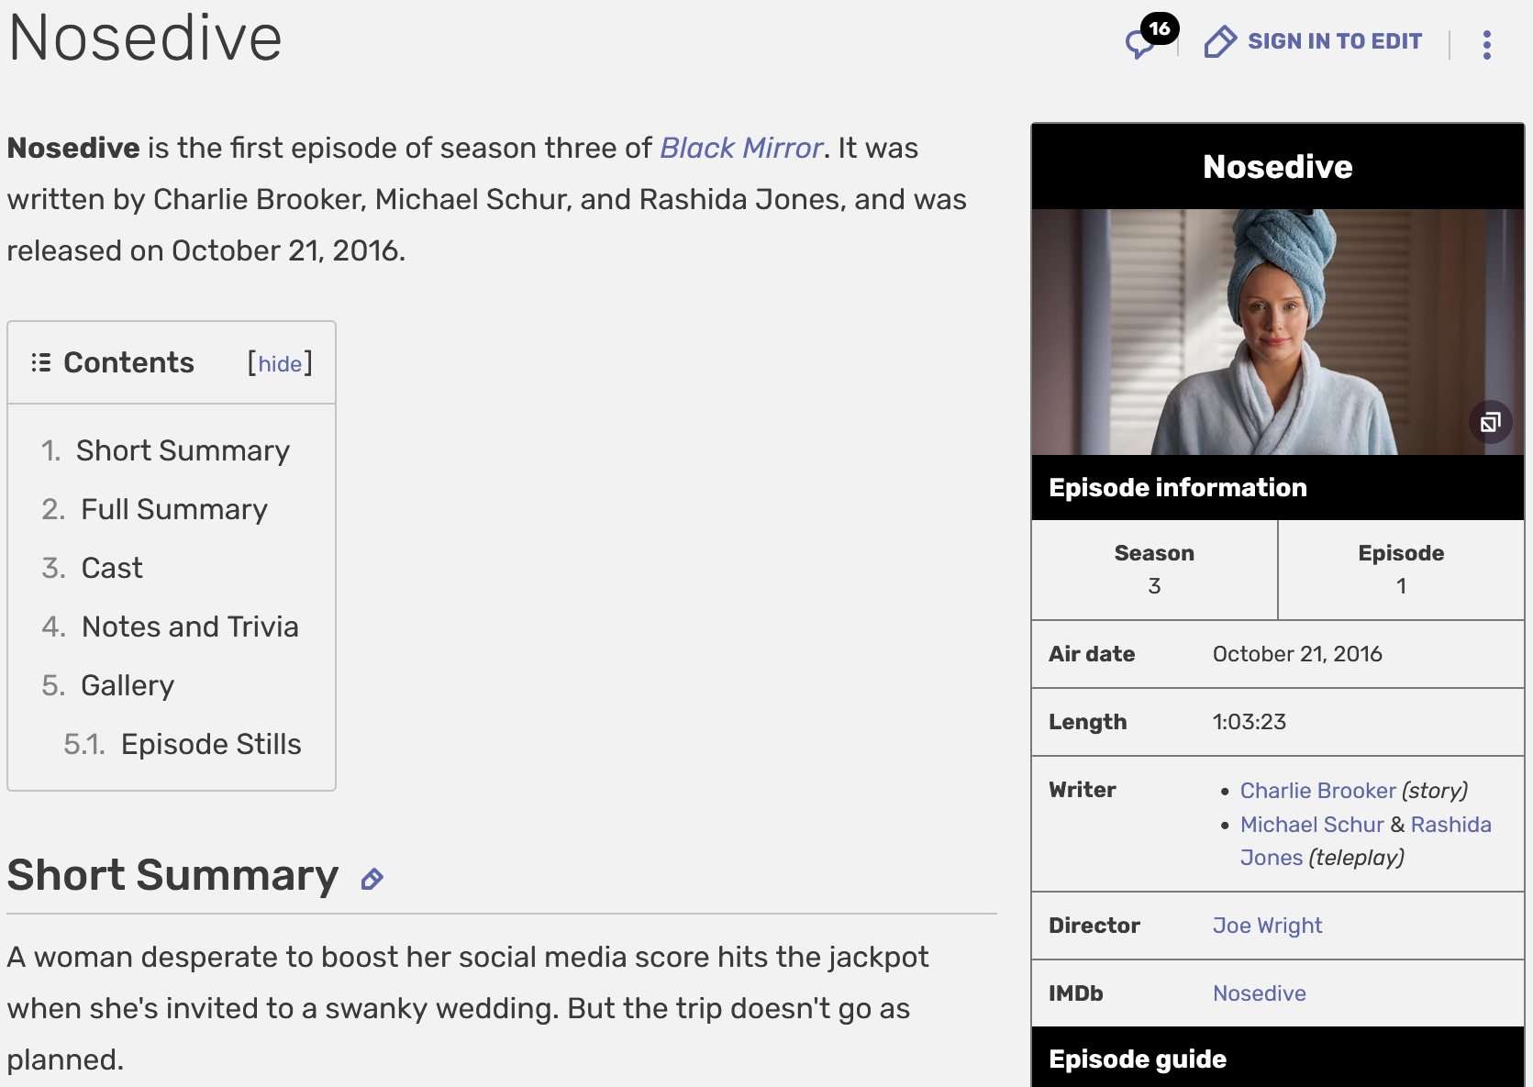Open the comments bubble icon showing 16

(1150, 37)
